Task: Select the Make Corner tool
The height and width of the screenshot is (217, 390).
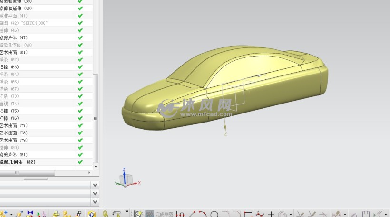Action: (323, 214)
